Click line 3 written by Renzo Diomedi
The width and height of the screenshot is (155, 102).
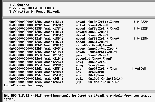(36, 12)
